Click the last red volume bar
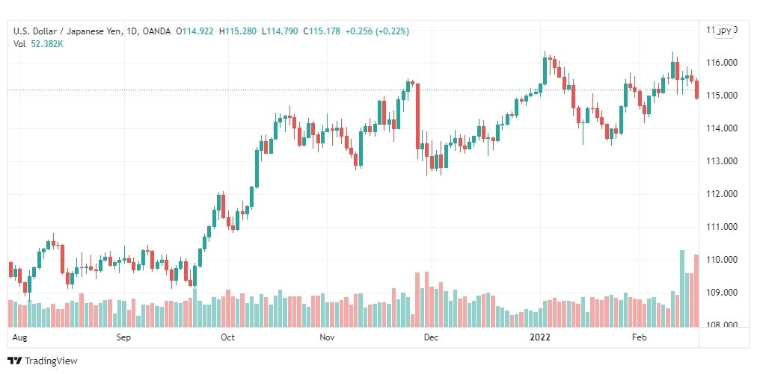 pyautogui.click(x=696, y=290)
